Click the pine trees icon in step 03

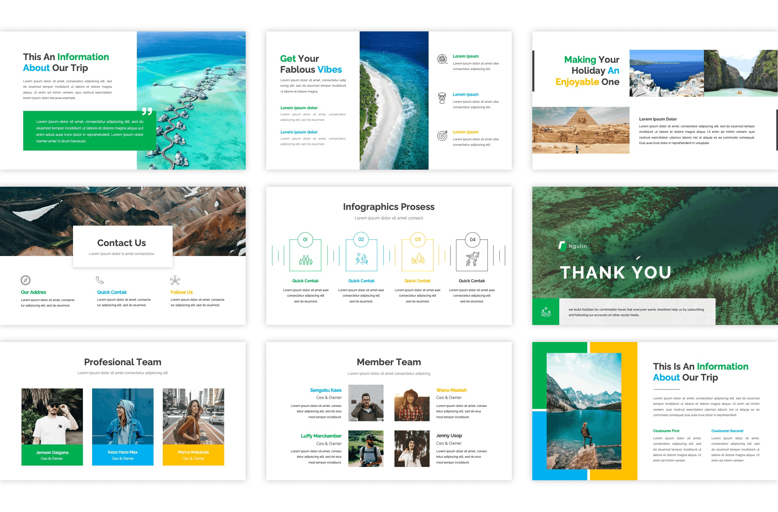click(418, 259)
